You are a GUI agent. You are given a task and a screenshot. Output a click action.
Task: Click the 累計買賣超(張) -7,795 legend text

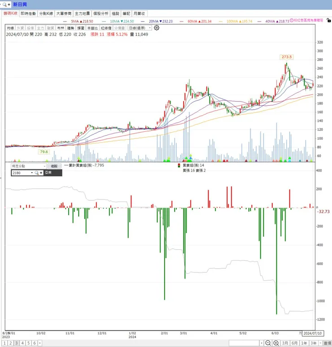[x=84, y=165]
